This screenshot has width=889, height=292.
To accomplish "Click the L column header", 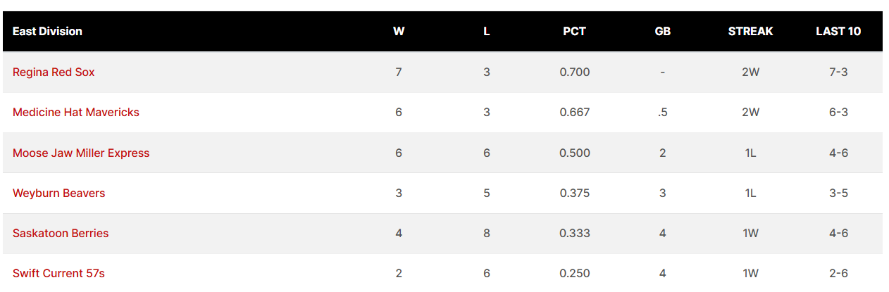I will (x=487, y=31).
